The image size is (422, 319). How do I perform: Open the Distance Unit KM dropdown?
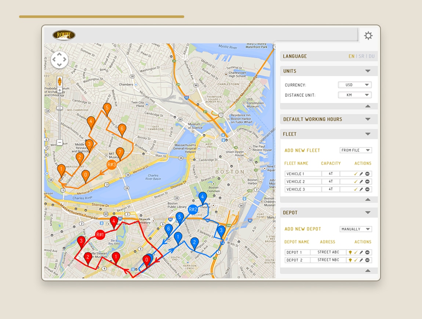point(355,95)
